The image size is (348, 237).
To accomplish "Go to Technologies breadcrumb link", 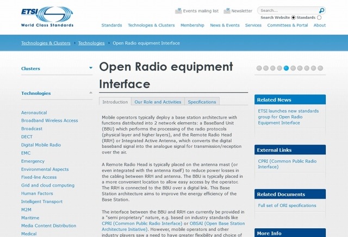I will click(x=91, y=43).
